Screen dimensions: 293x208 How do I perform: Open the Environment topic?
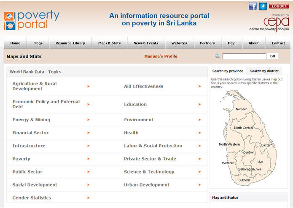click(x=139, y=120)
